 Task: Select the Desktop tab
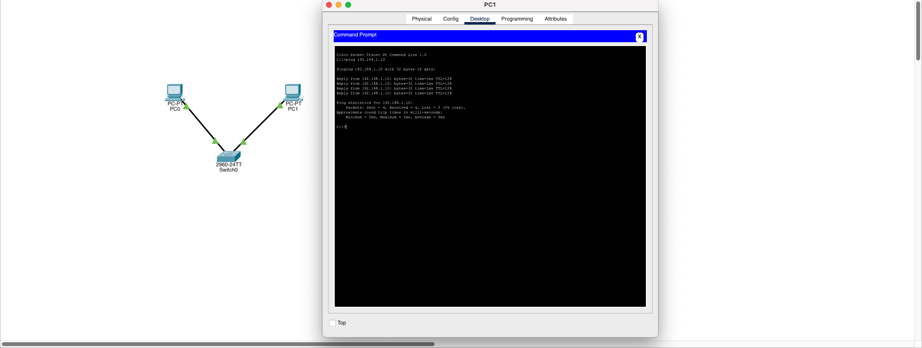480,19
